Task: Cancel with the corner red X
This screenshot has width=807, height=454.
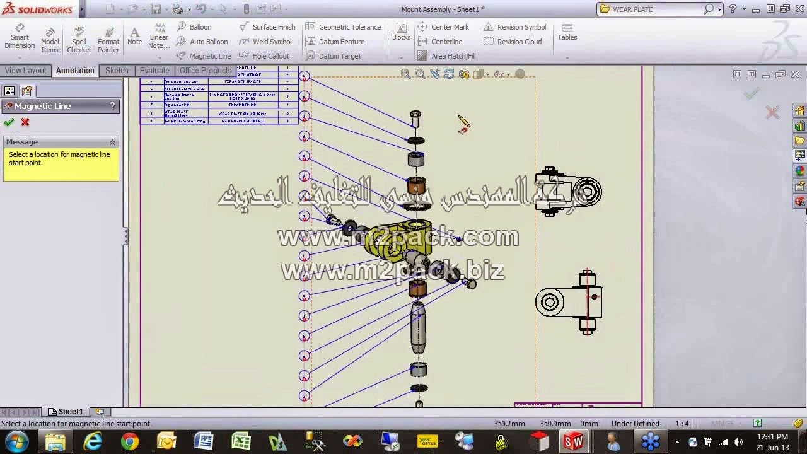Action: click(772, 113)
